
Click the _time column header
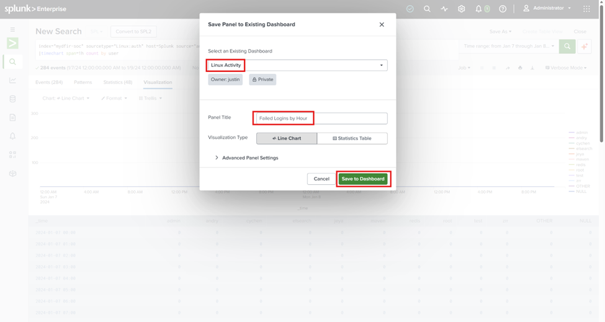point(42,221)
